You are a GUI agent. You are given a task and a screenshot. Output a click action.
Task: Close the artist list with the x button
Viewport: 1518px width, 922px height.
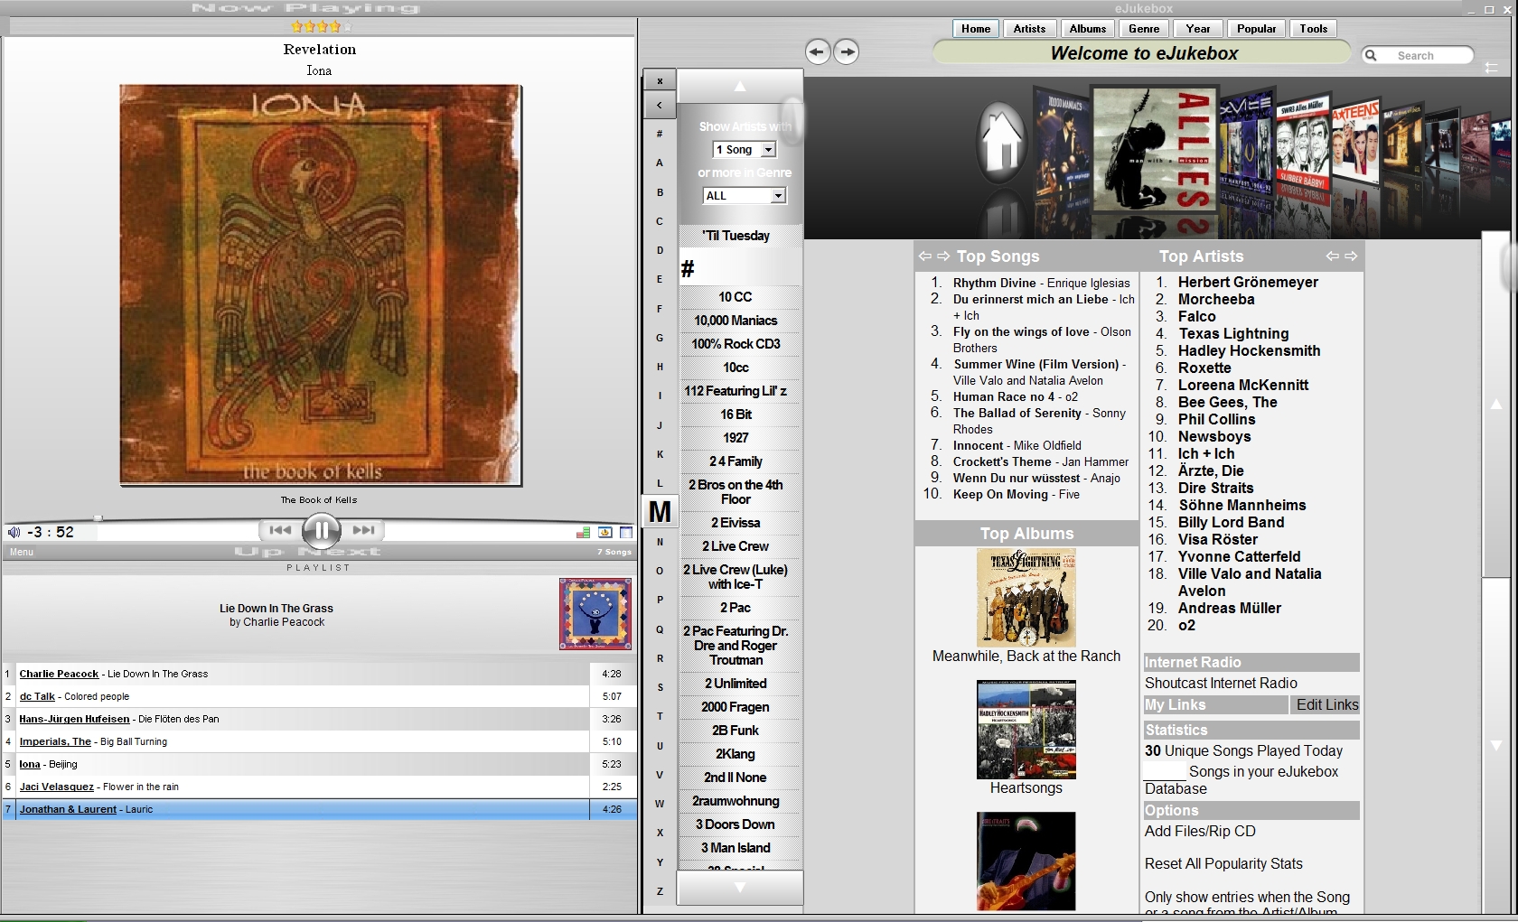click(x=660, y=81)
